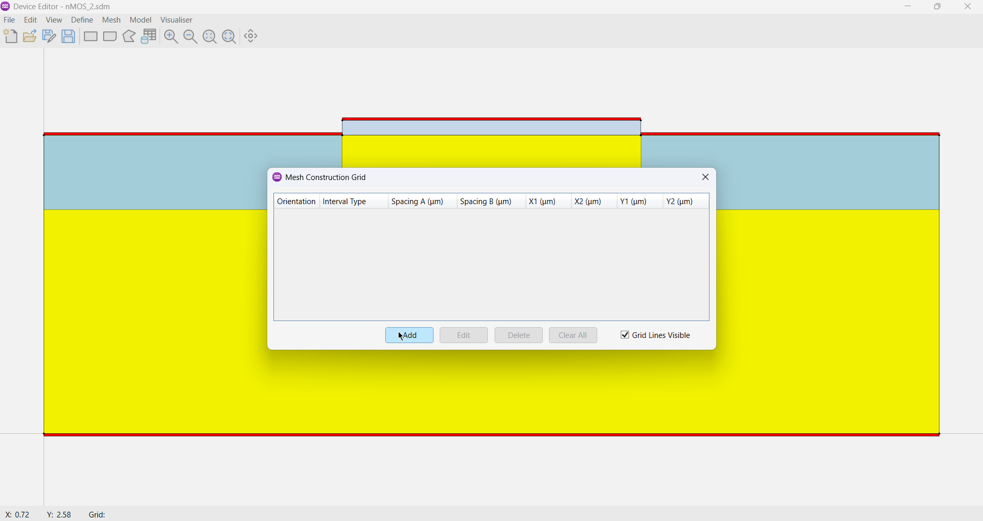Image resolution: width=983 pixels, height=521 pixels.
Task: Maximize the Device Editor window
Action: (938, 7)
